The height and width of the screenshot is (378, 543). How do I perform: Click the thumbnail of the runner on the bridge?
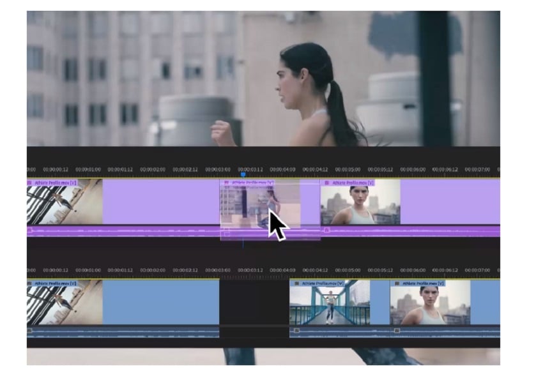click(x=329, y=305)
